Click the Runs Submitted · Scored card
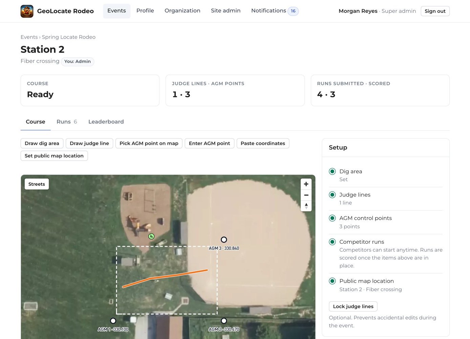The image size is (470, 339). (380, 91)
